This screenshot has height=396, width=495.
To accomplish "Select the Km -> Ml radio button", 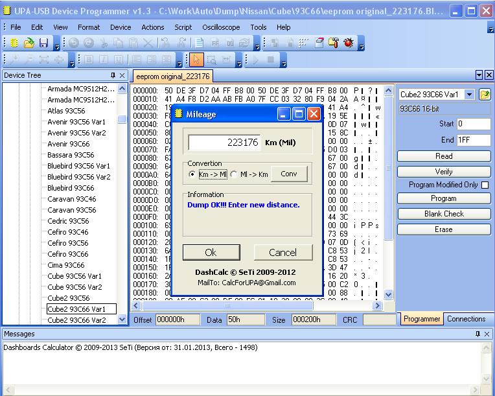I will coord(192,174).
